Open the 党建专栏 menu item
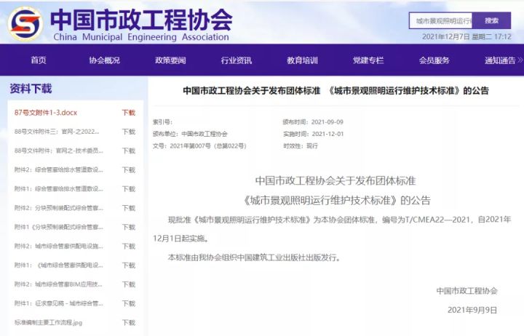The image size is (524, 336). (x=368, y=60)
